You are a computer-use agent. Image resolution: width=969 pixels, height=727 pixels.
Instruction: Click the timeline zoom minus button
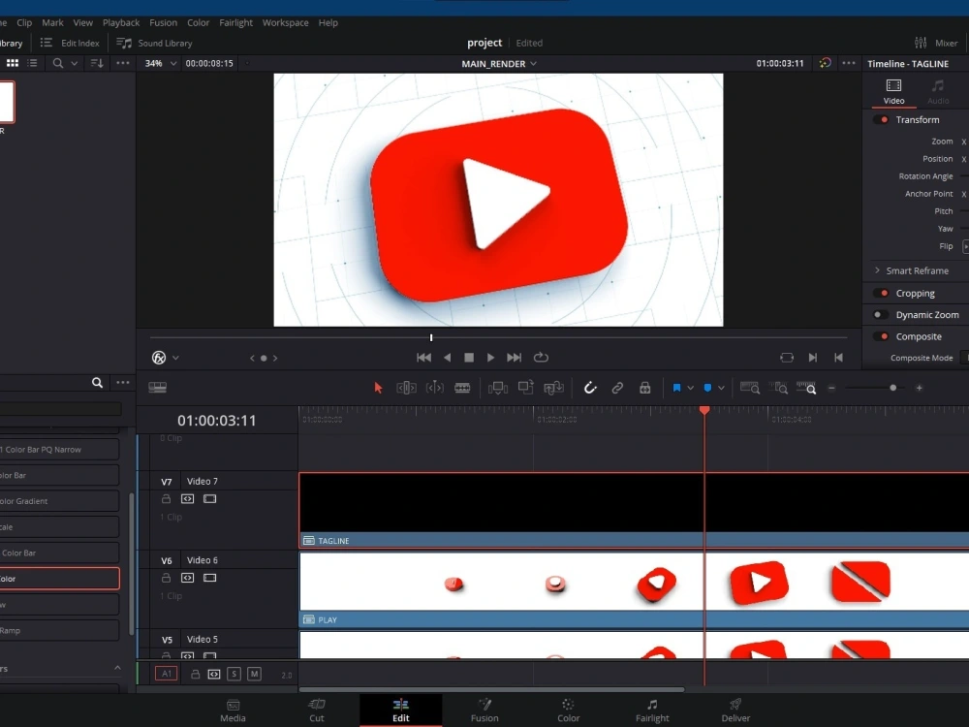pyautogui.click(x=831, y=389)
